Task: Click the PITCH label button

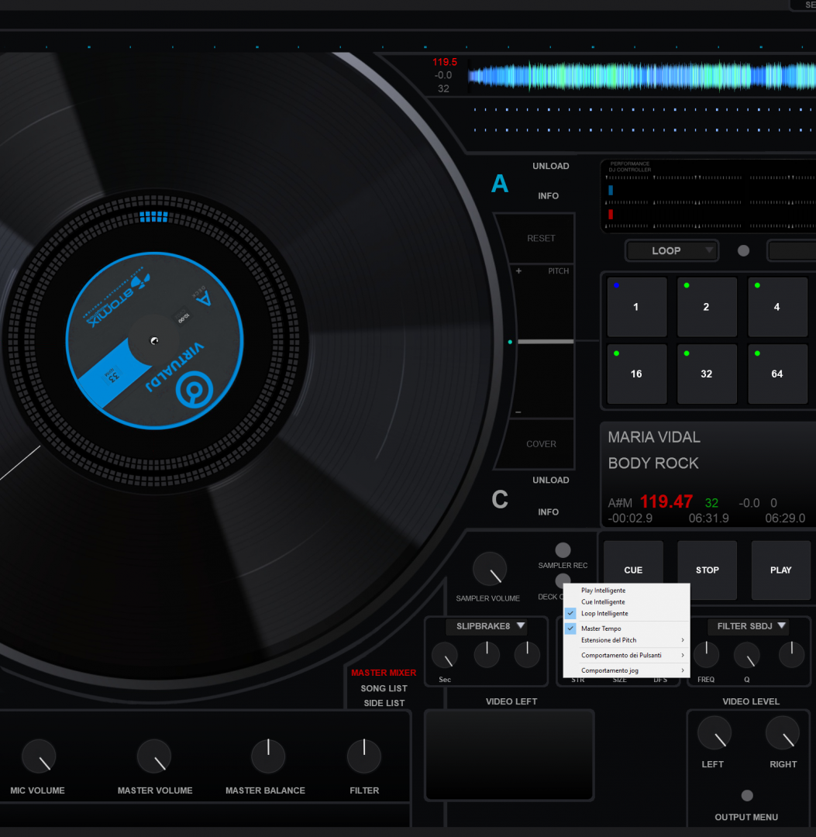Action: pyautogui.click(x=558, y=271)
